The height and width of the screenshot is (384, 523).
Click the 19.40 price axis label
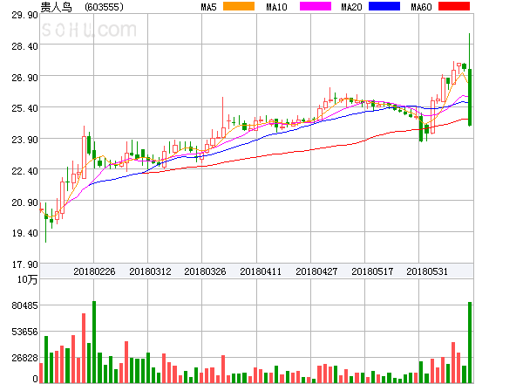[x=24, y=233]
